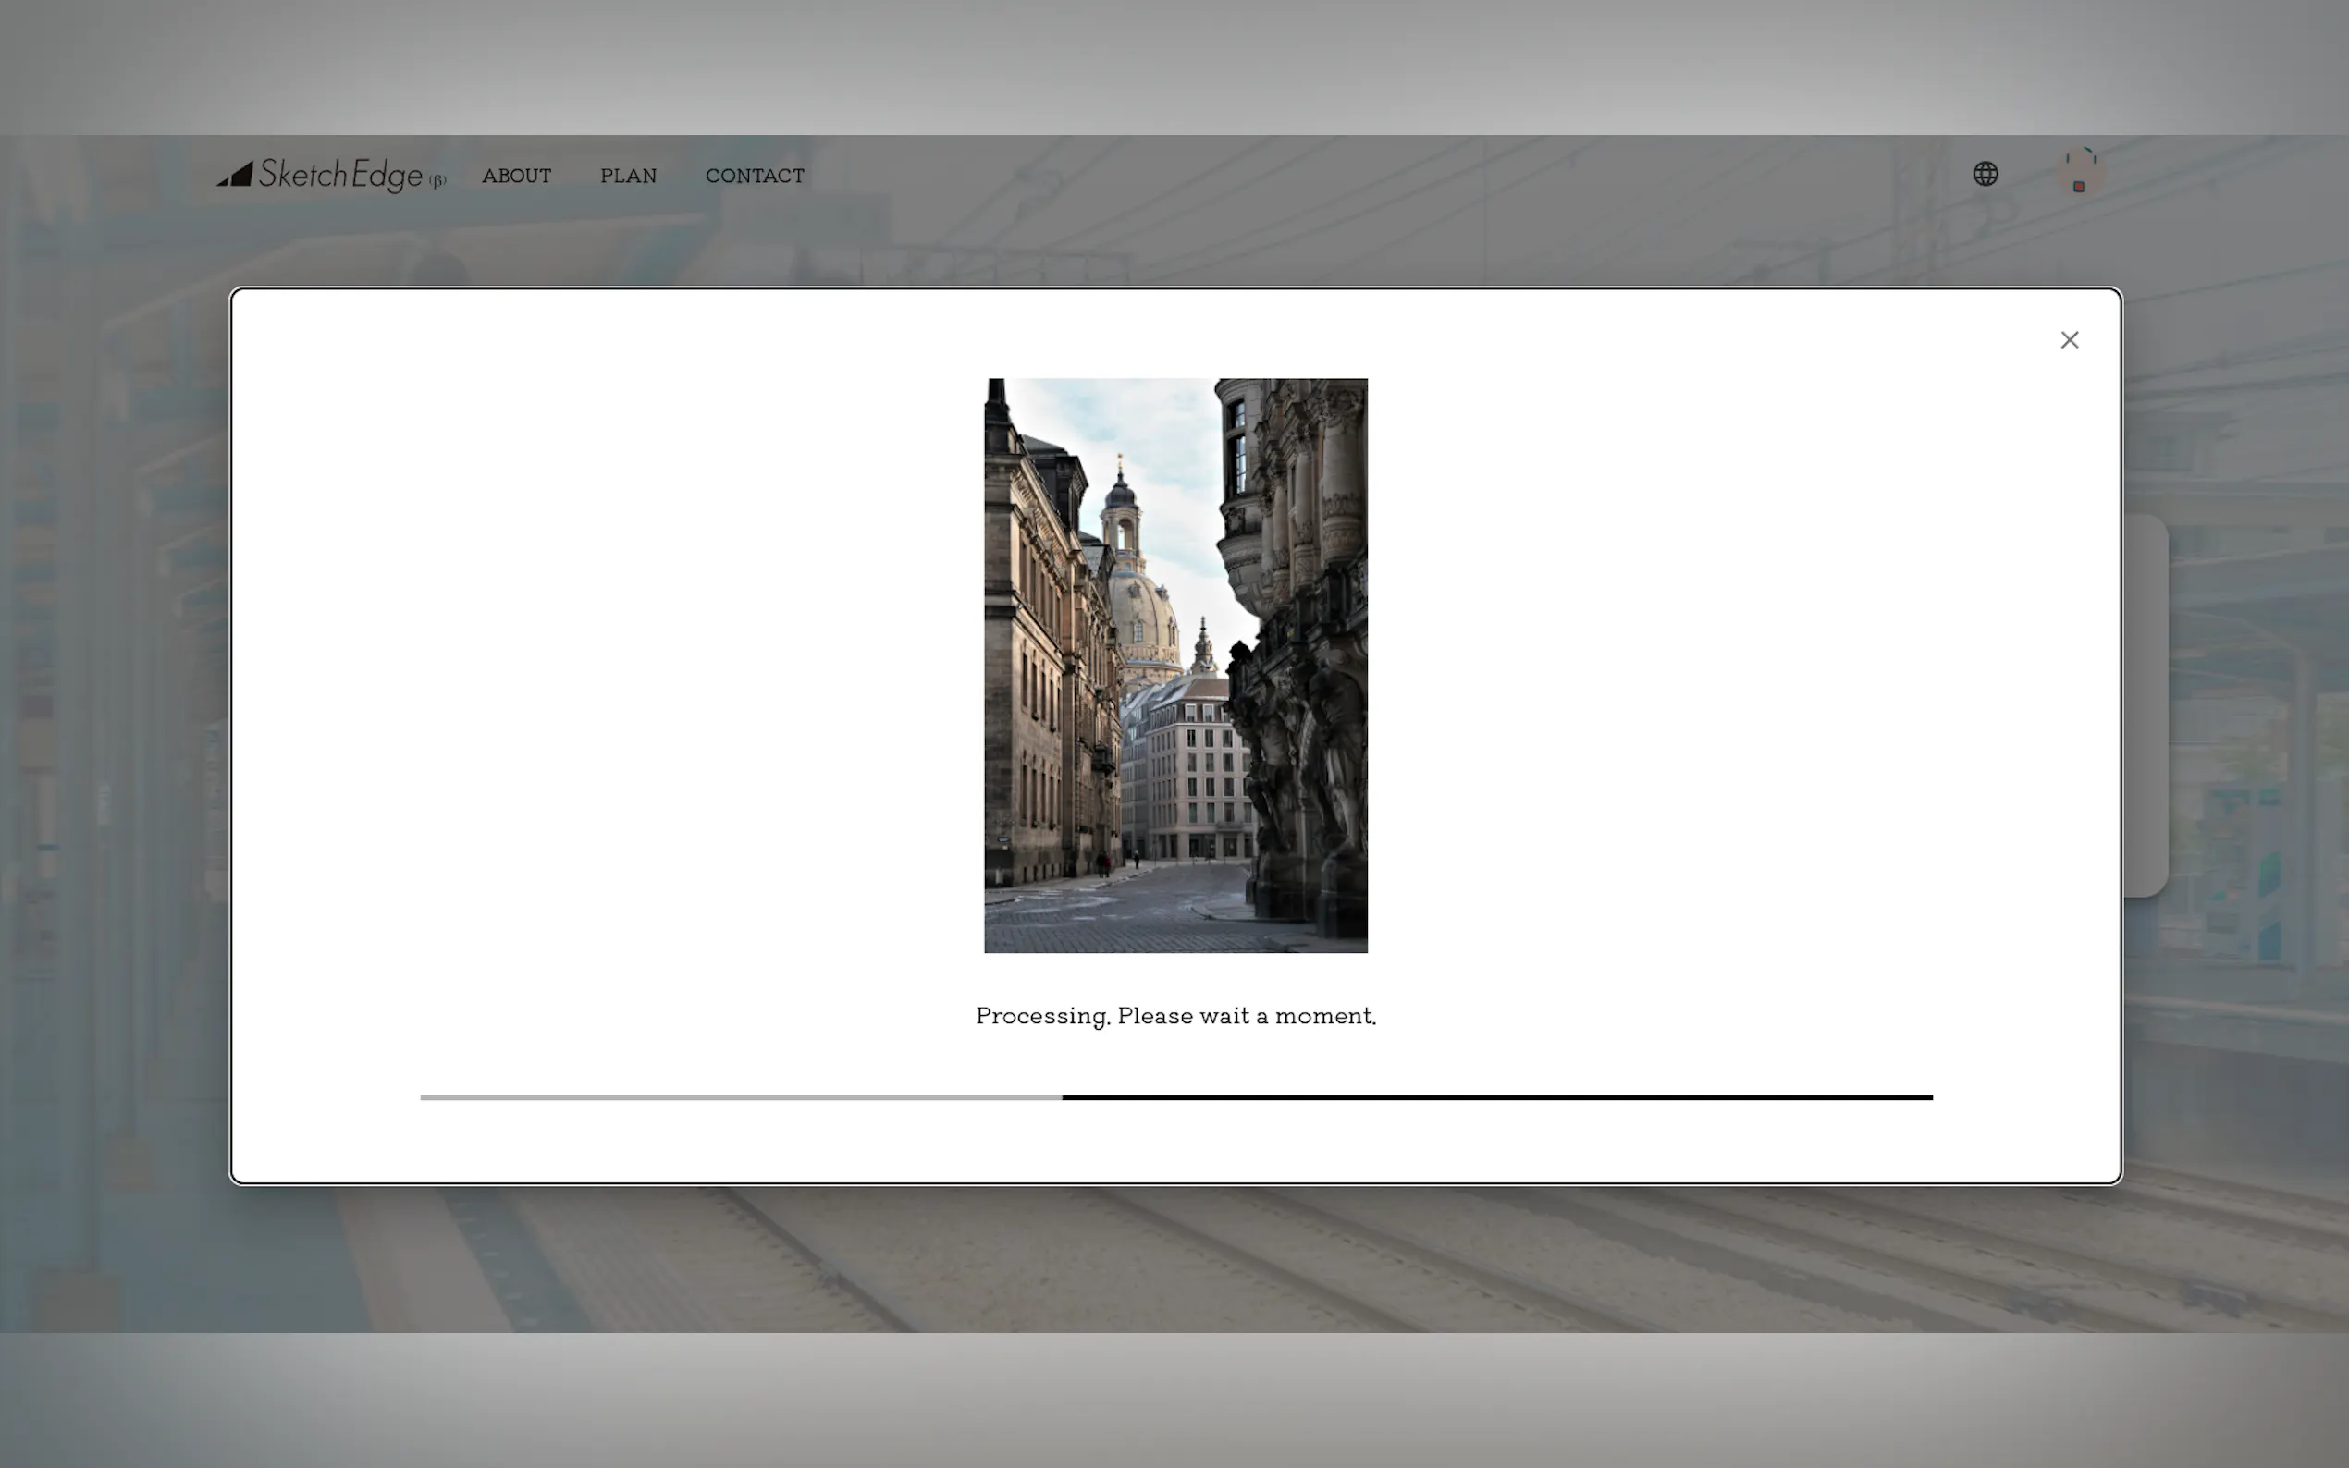Click the dimmed backdrop below the dialog

pyautogui.click(x=1175, y=1257)
